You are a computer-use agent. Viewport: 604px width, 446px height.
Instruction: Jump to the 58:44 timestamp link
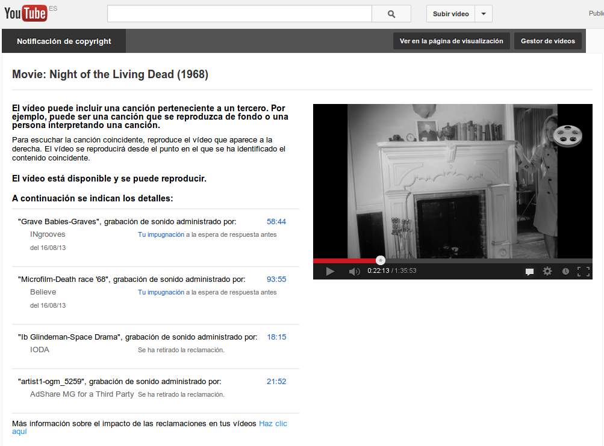point(276,222)
